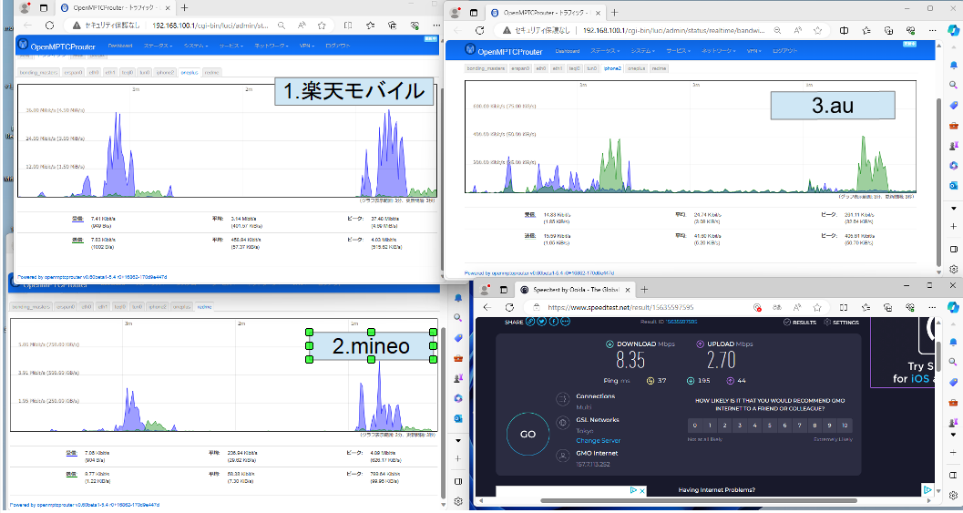This screenshot has height=513, width=963.
Task: Click the GMO Internet provider user icon
Action: (x=562, y=456)
